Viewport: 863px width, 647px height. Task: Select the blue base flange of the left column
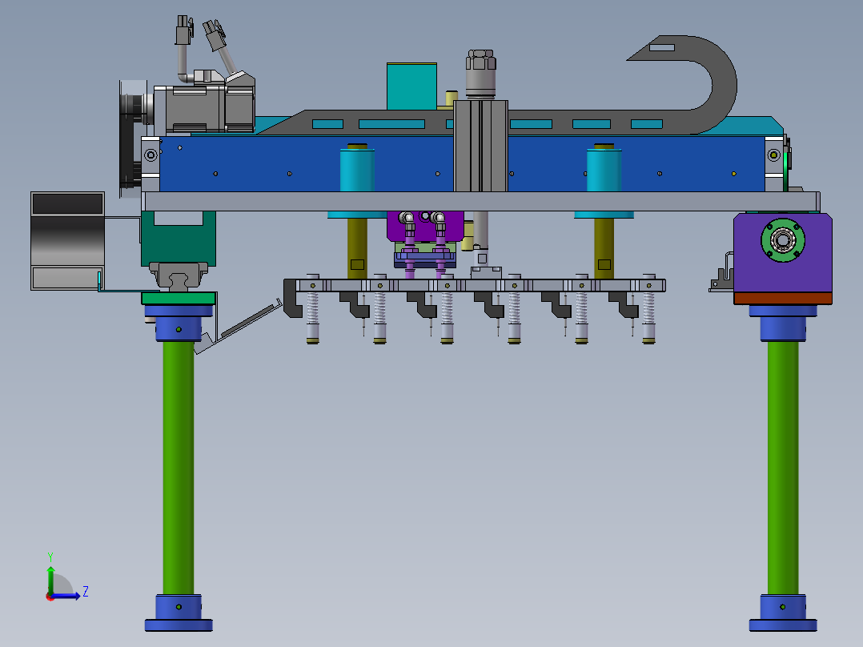click(x=179, y=613)
